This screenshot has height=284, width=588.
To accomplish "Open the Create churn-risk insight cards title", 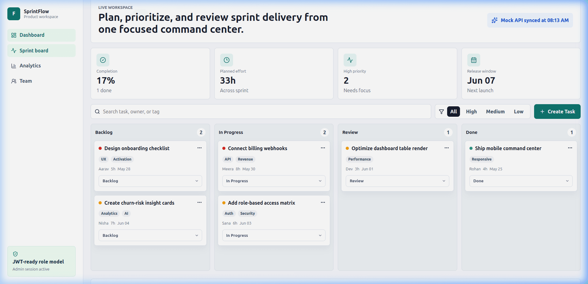I will 139,203.
